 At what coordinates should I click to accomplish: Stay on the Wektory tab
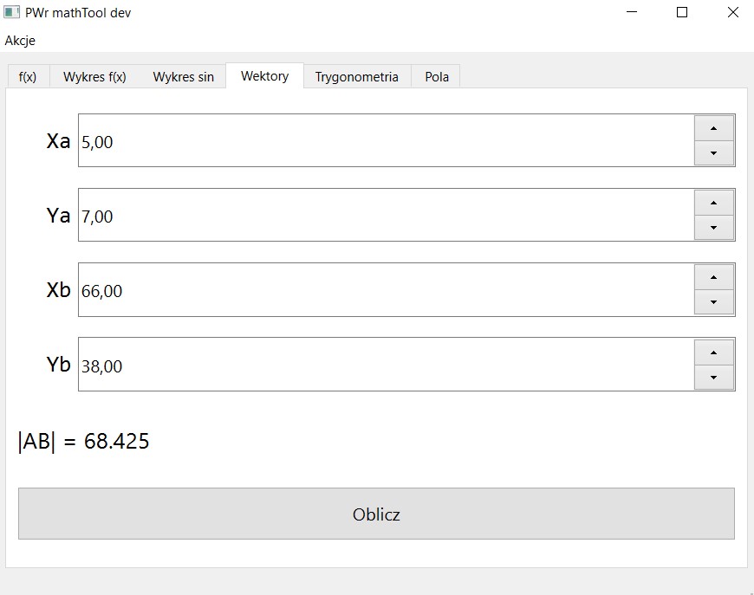pyautogui.click(x=263, y=75)
